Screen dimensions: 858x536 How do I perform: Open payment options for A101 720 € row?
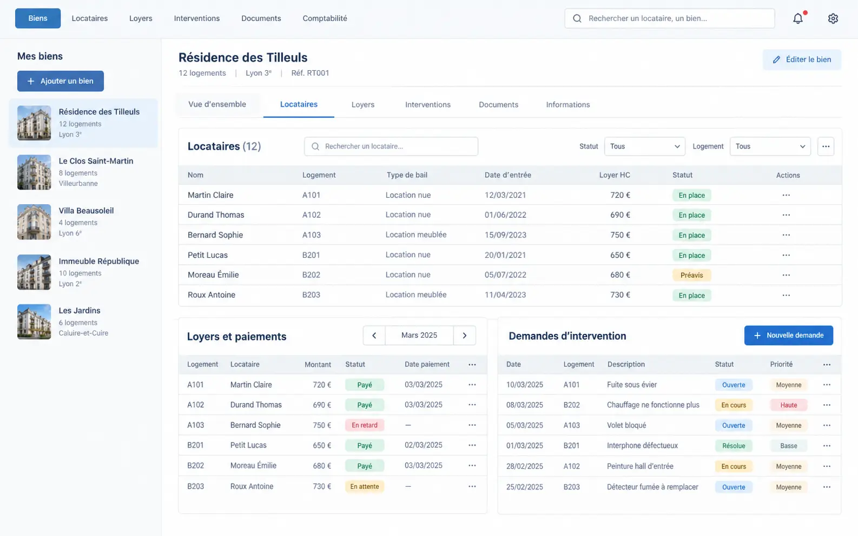[x=472, y=385]
